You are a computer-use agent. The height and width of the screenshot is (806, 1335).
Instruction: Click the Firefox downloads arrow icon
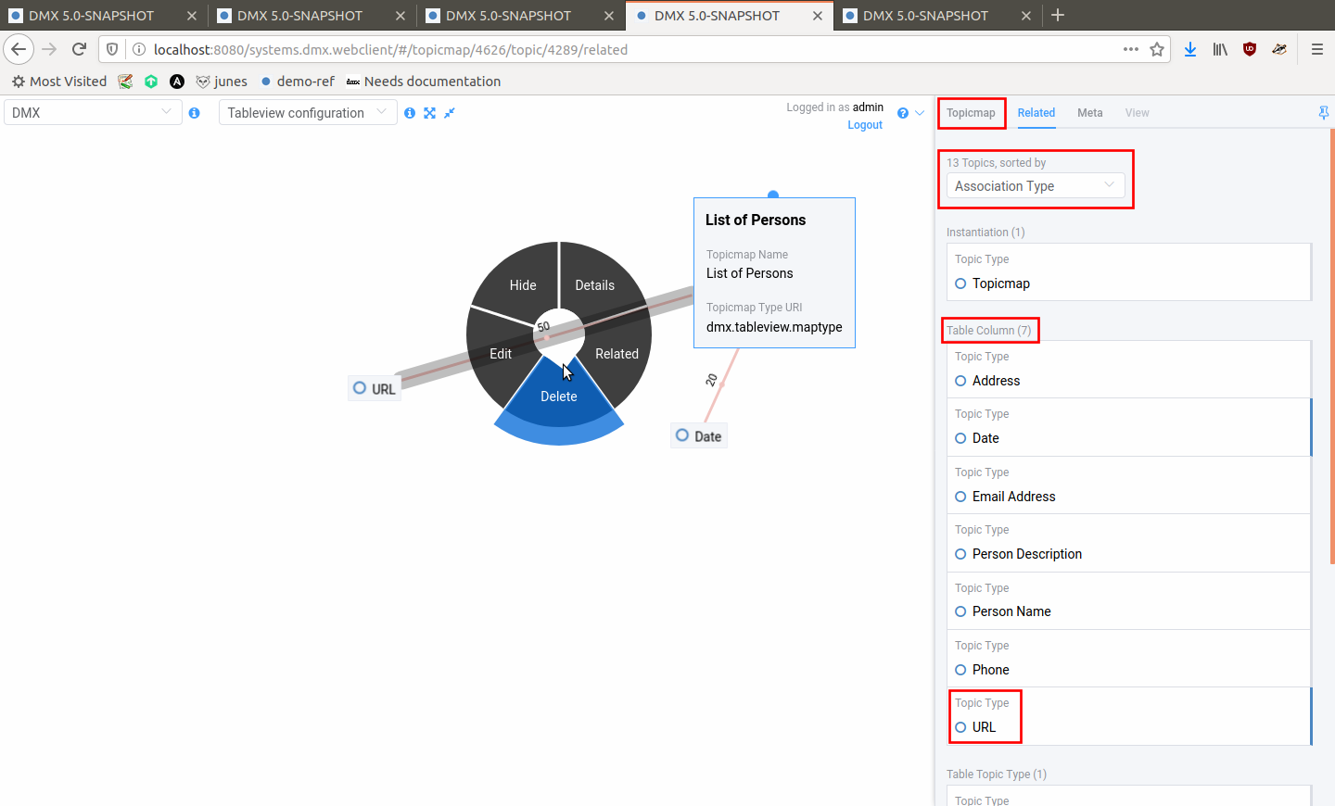(1190, 50)
